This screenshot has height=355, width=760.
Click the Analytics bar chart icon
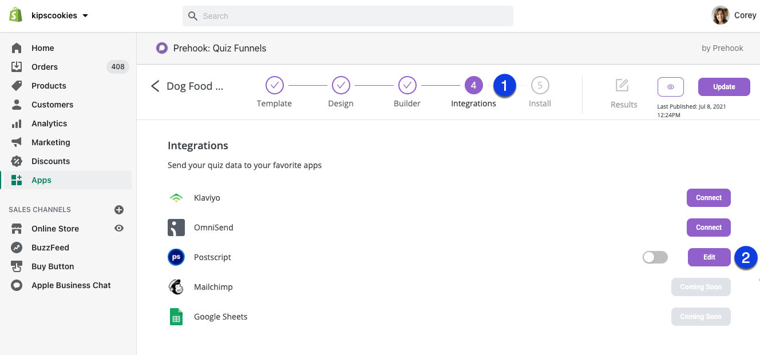(x=17, y=123)
